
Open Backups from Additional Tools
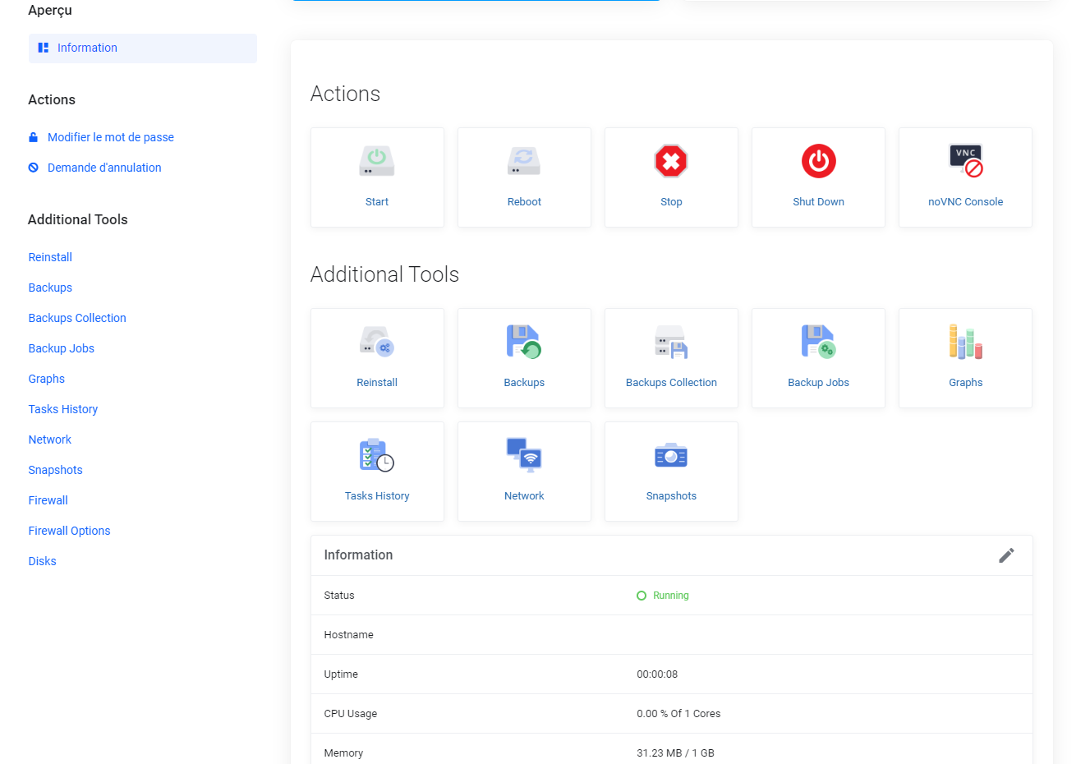click(x=524, y=357)
